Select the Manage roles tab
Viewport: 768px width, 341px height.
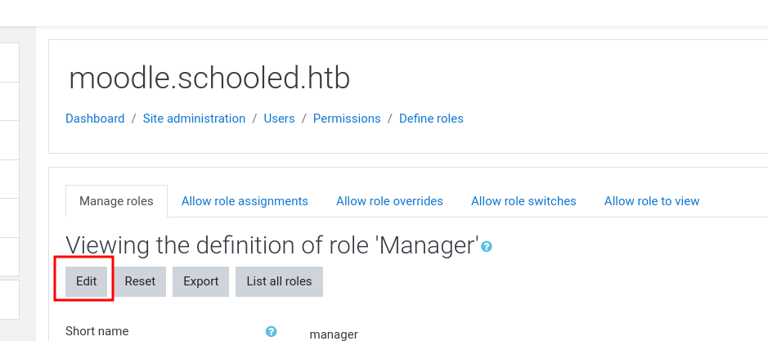click(x=117, y=201)
